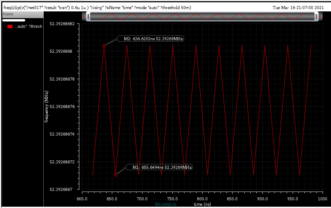Click the right red arrow of zoom bar

320,16
